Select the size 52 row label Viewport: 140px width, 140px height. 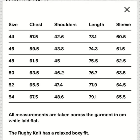[x=11, y=85]
